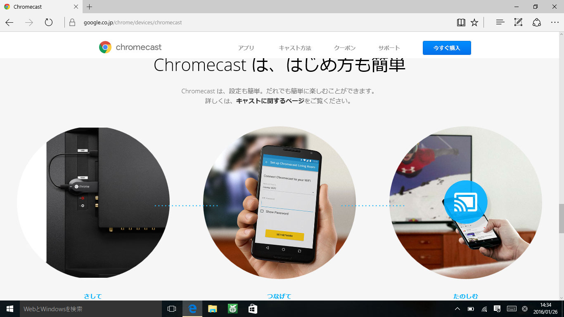The width and height of the screenshot is (564, 317).
Task: Click the たのしむ caption
Action: [x=466, y=296]
